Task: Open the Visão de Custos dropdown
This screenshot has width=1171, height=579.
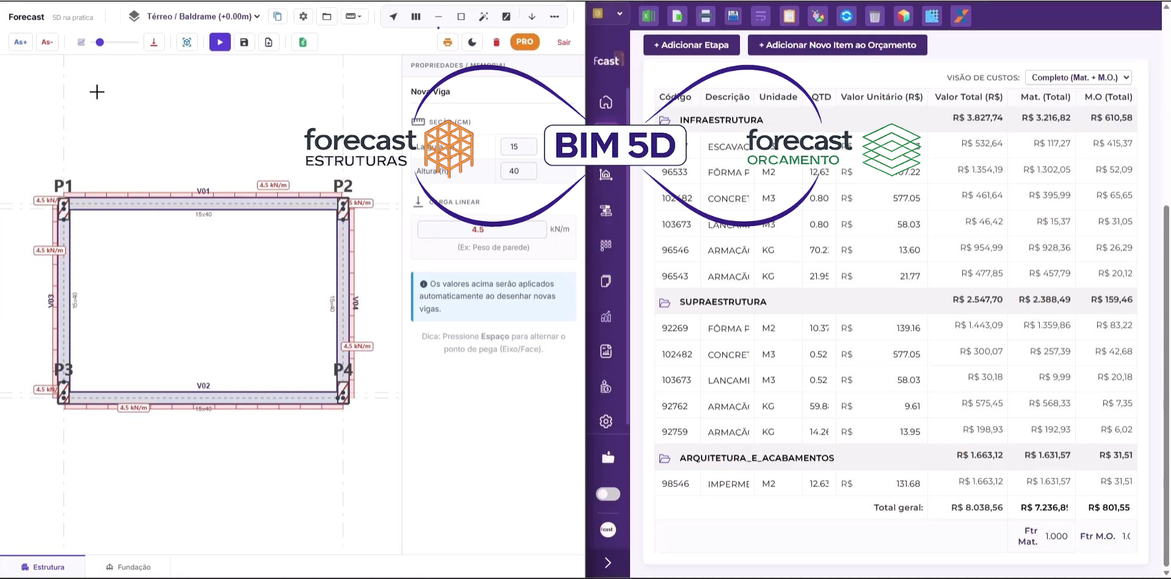Action: (x=1078, y=78)
